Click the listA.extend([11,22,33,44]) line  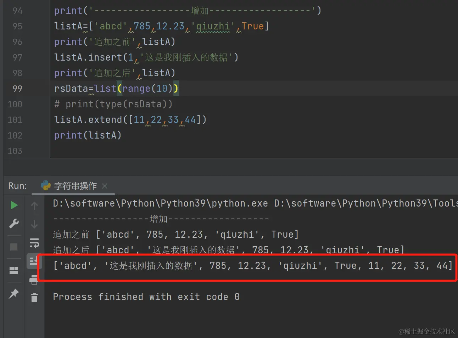click(x=130, y=120)
